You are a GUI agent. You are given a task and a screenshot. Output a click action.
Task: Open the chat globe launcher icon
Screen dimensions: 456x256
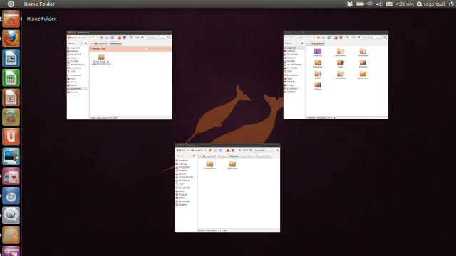tap(11, 215)
